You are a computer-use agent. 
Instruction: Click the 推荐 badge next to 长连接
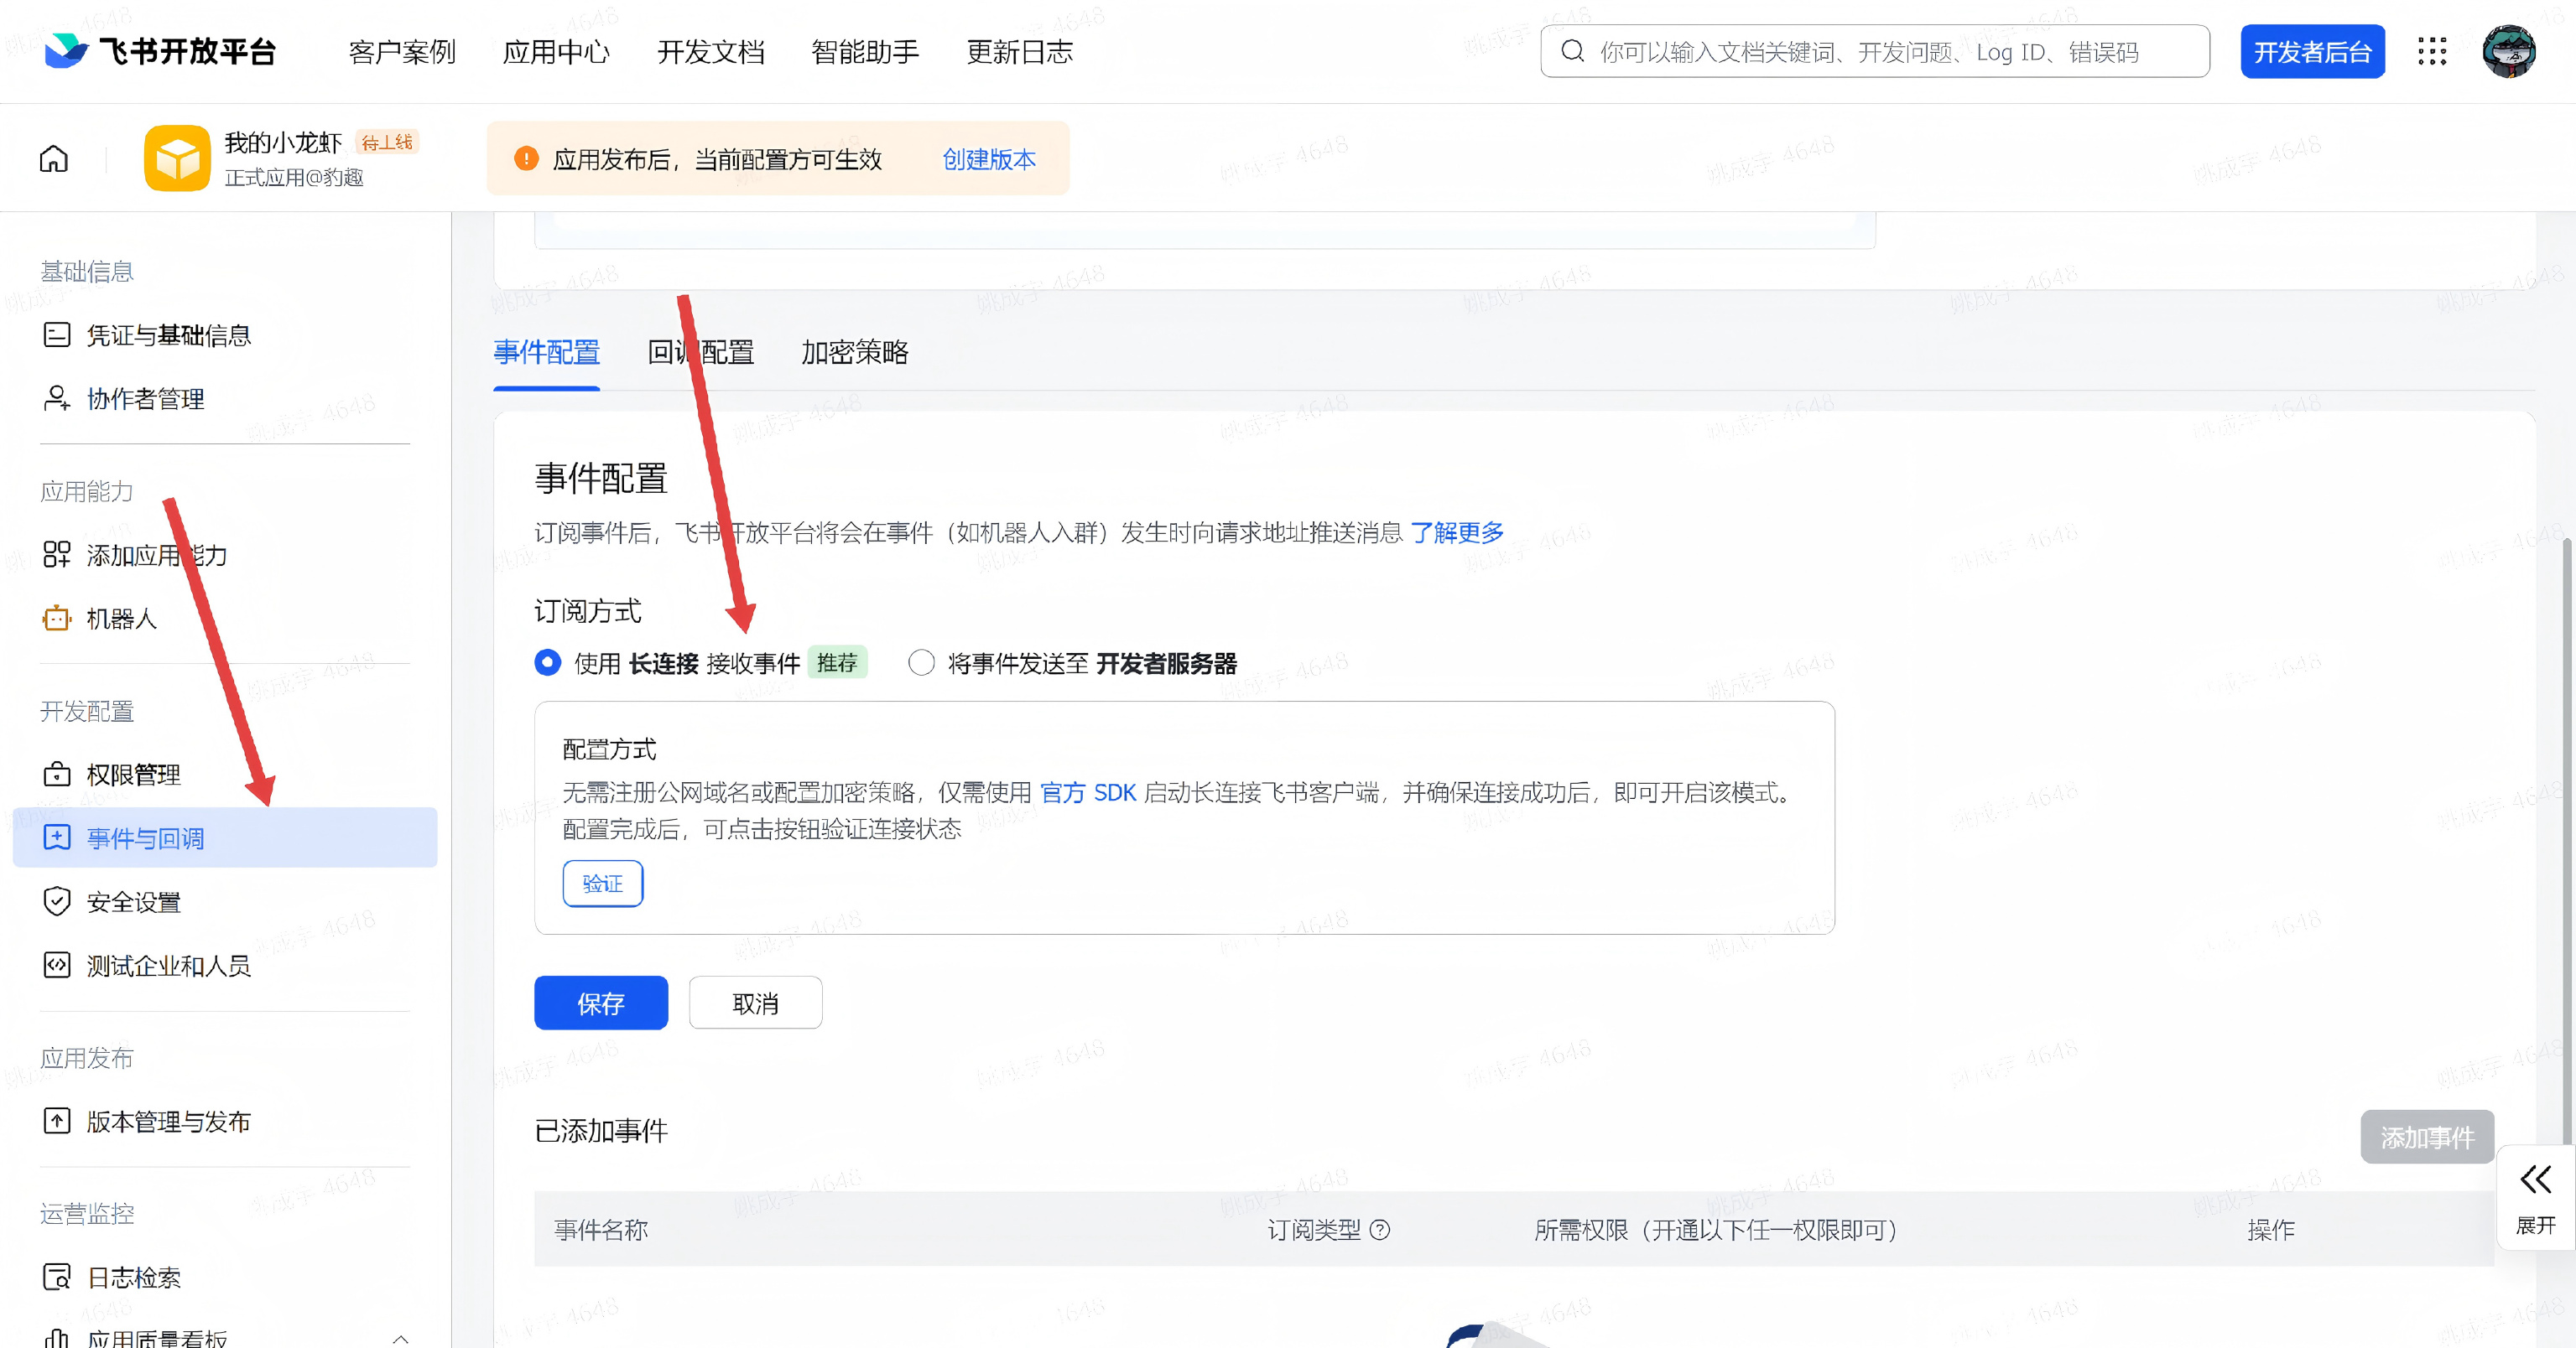pyautogui.click(x=837, y=662)
